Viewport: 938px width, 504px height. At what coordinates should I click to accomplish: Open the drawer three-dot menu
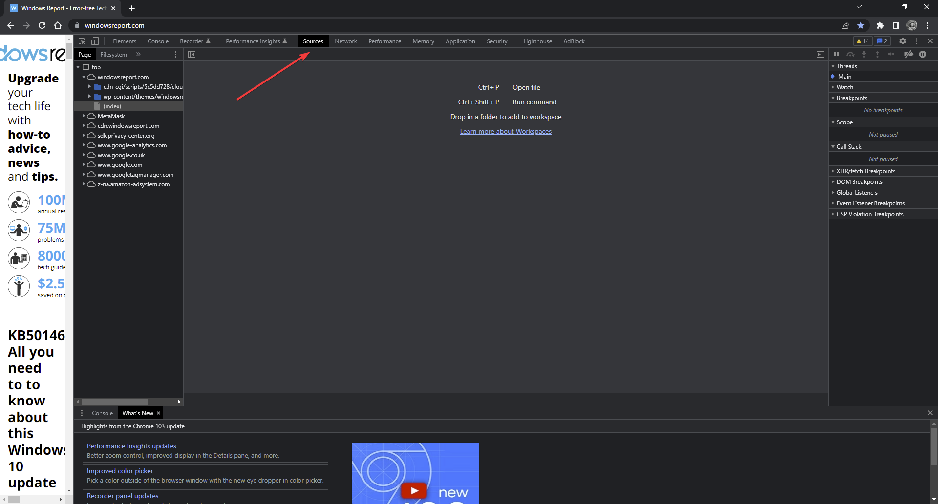click(x=82, y=413)
